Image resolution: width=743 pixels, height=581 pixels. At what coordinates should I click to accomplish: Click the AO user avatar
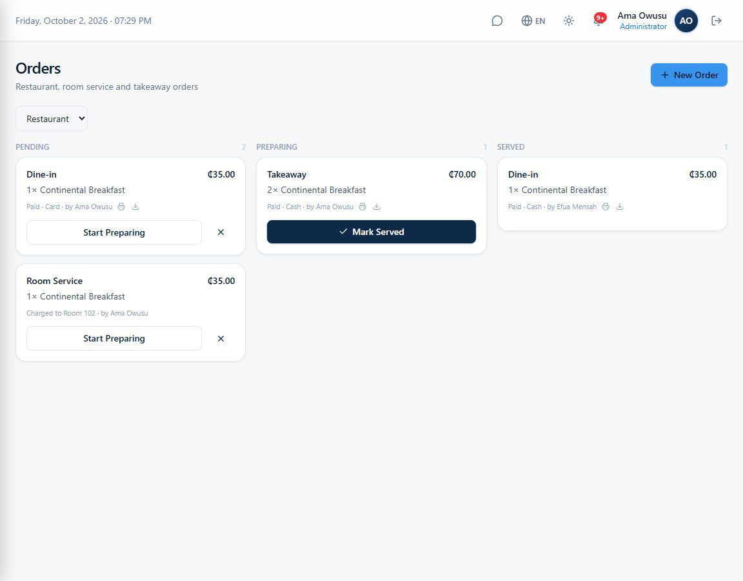click(686, 21)
